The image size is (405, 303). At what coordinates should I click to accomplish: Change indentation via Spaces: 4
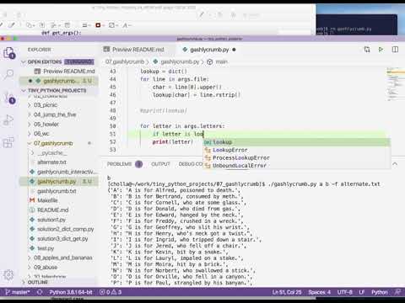point(319,292)
